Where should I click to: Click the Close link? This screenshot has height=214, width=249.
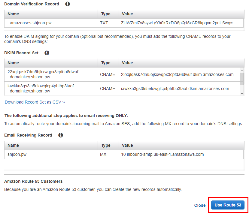click(200, 205)
